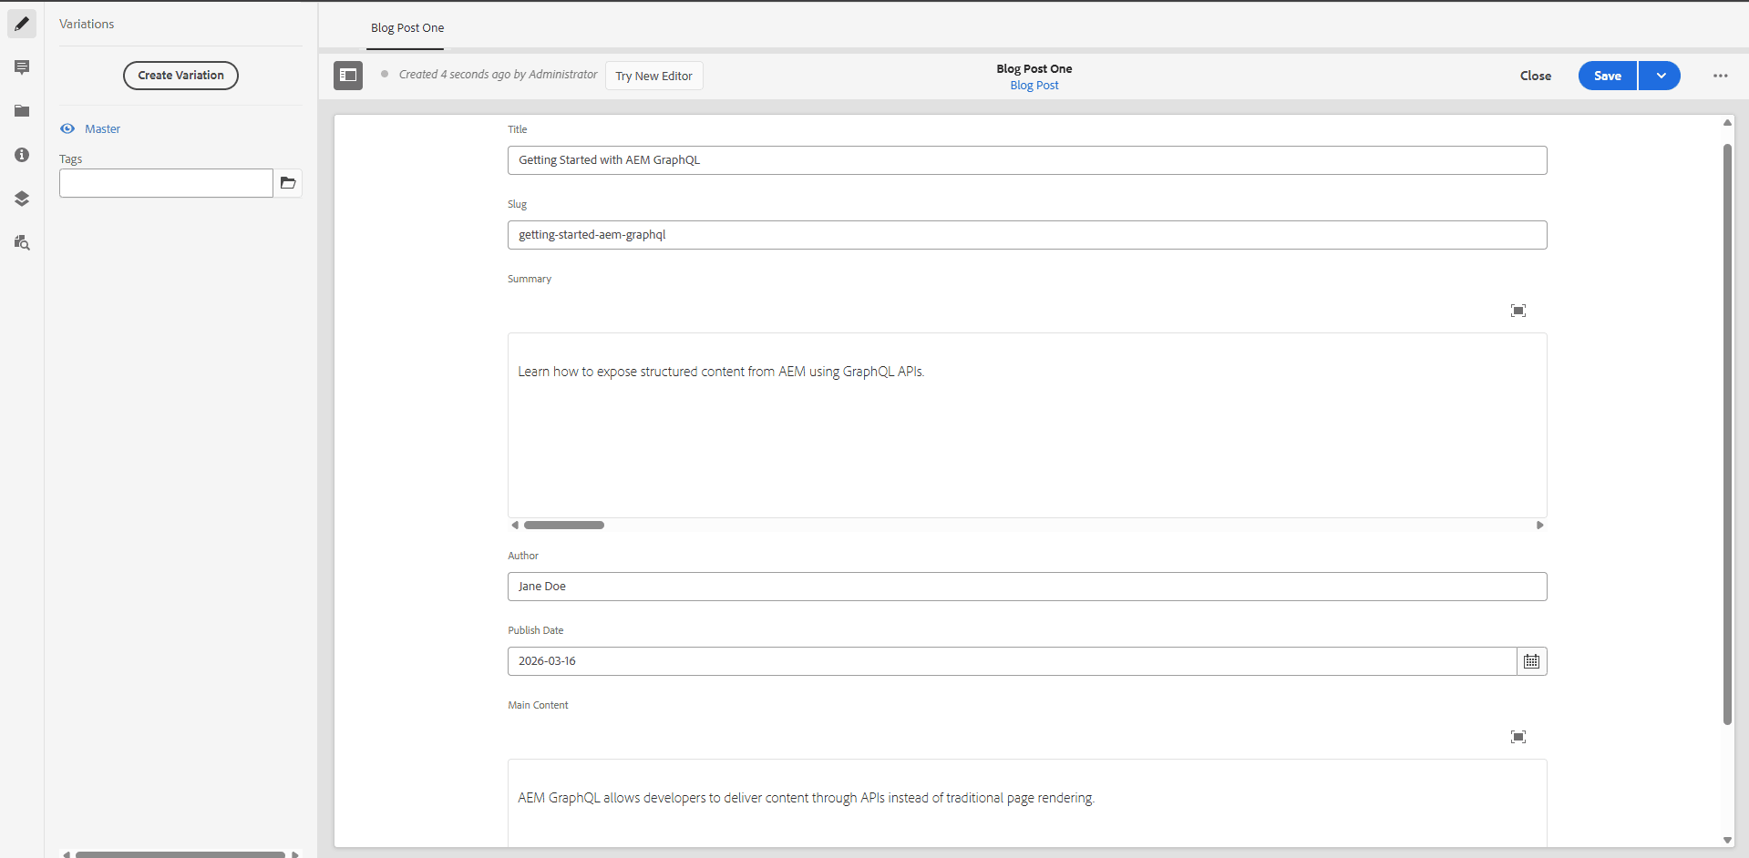The width and height of the screenshot is (1749, 858).
Task: Click the Summary horizontal scrollbar thumb
Action: click(x=563, y=525)
